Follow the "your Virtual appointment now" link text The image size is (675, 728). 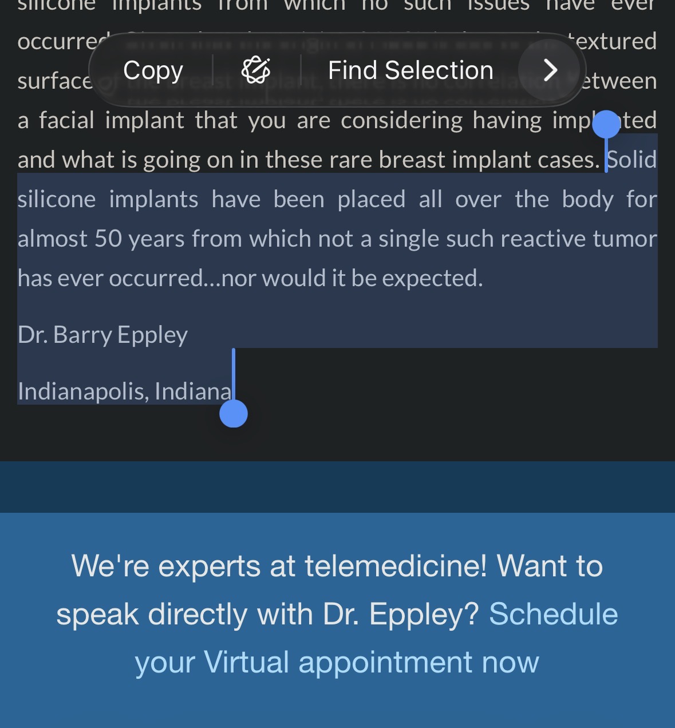tap(337, 663)
